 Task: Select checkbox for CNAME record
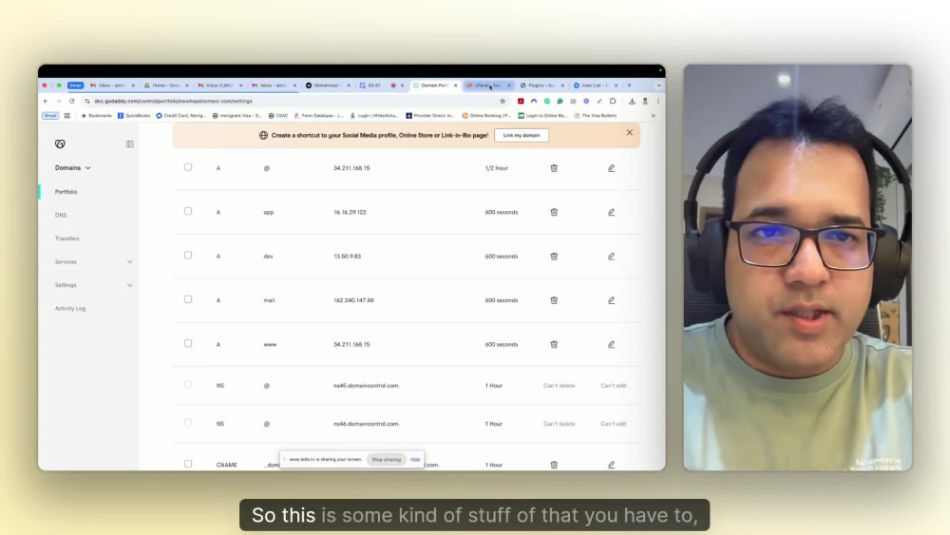click(x=188, y=464)
